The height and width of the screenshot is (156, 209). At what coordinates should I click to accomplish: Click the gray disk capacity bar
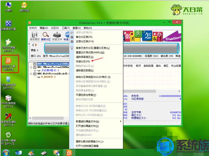pos(112,48)
